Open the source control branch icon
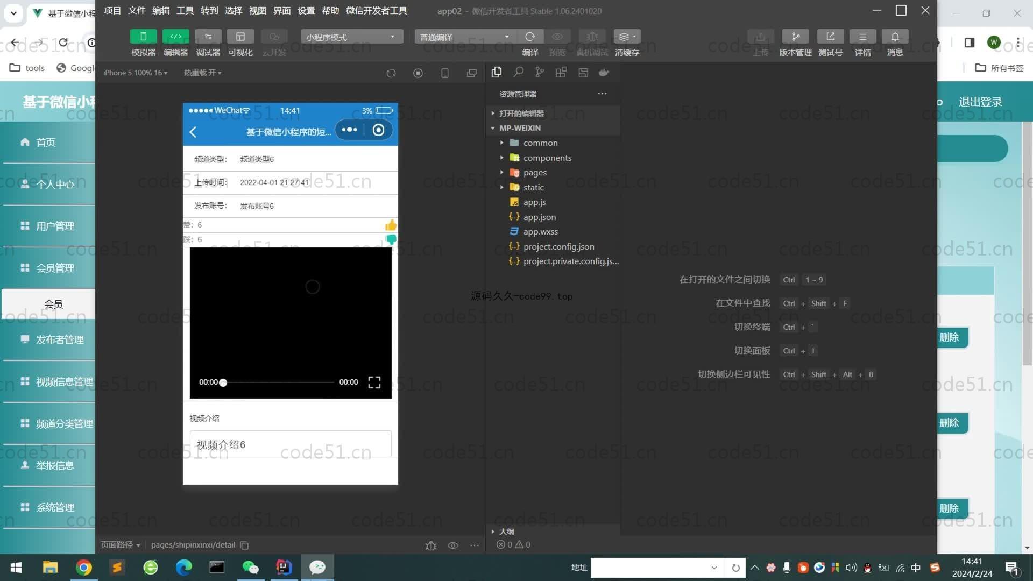 [x=540, y=72]
